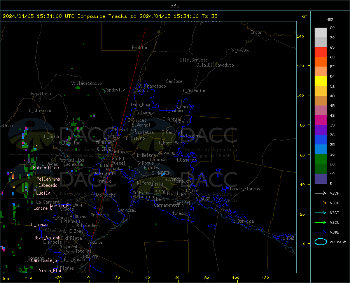This screenshot has width=350, height=283.
Task: Click the TUNUYAN map label
Action: 90,257
